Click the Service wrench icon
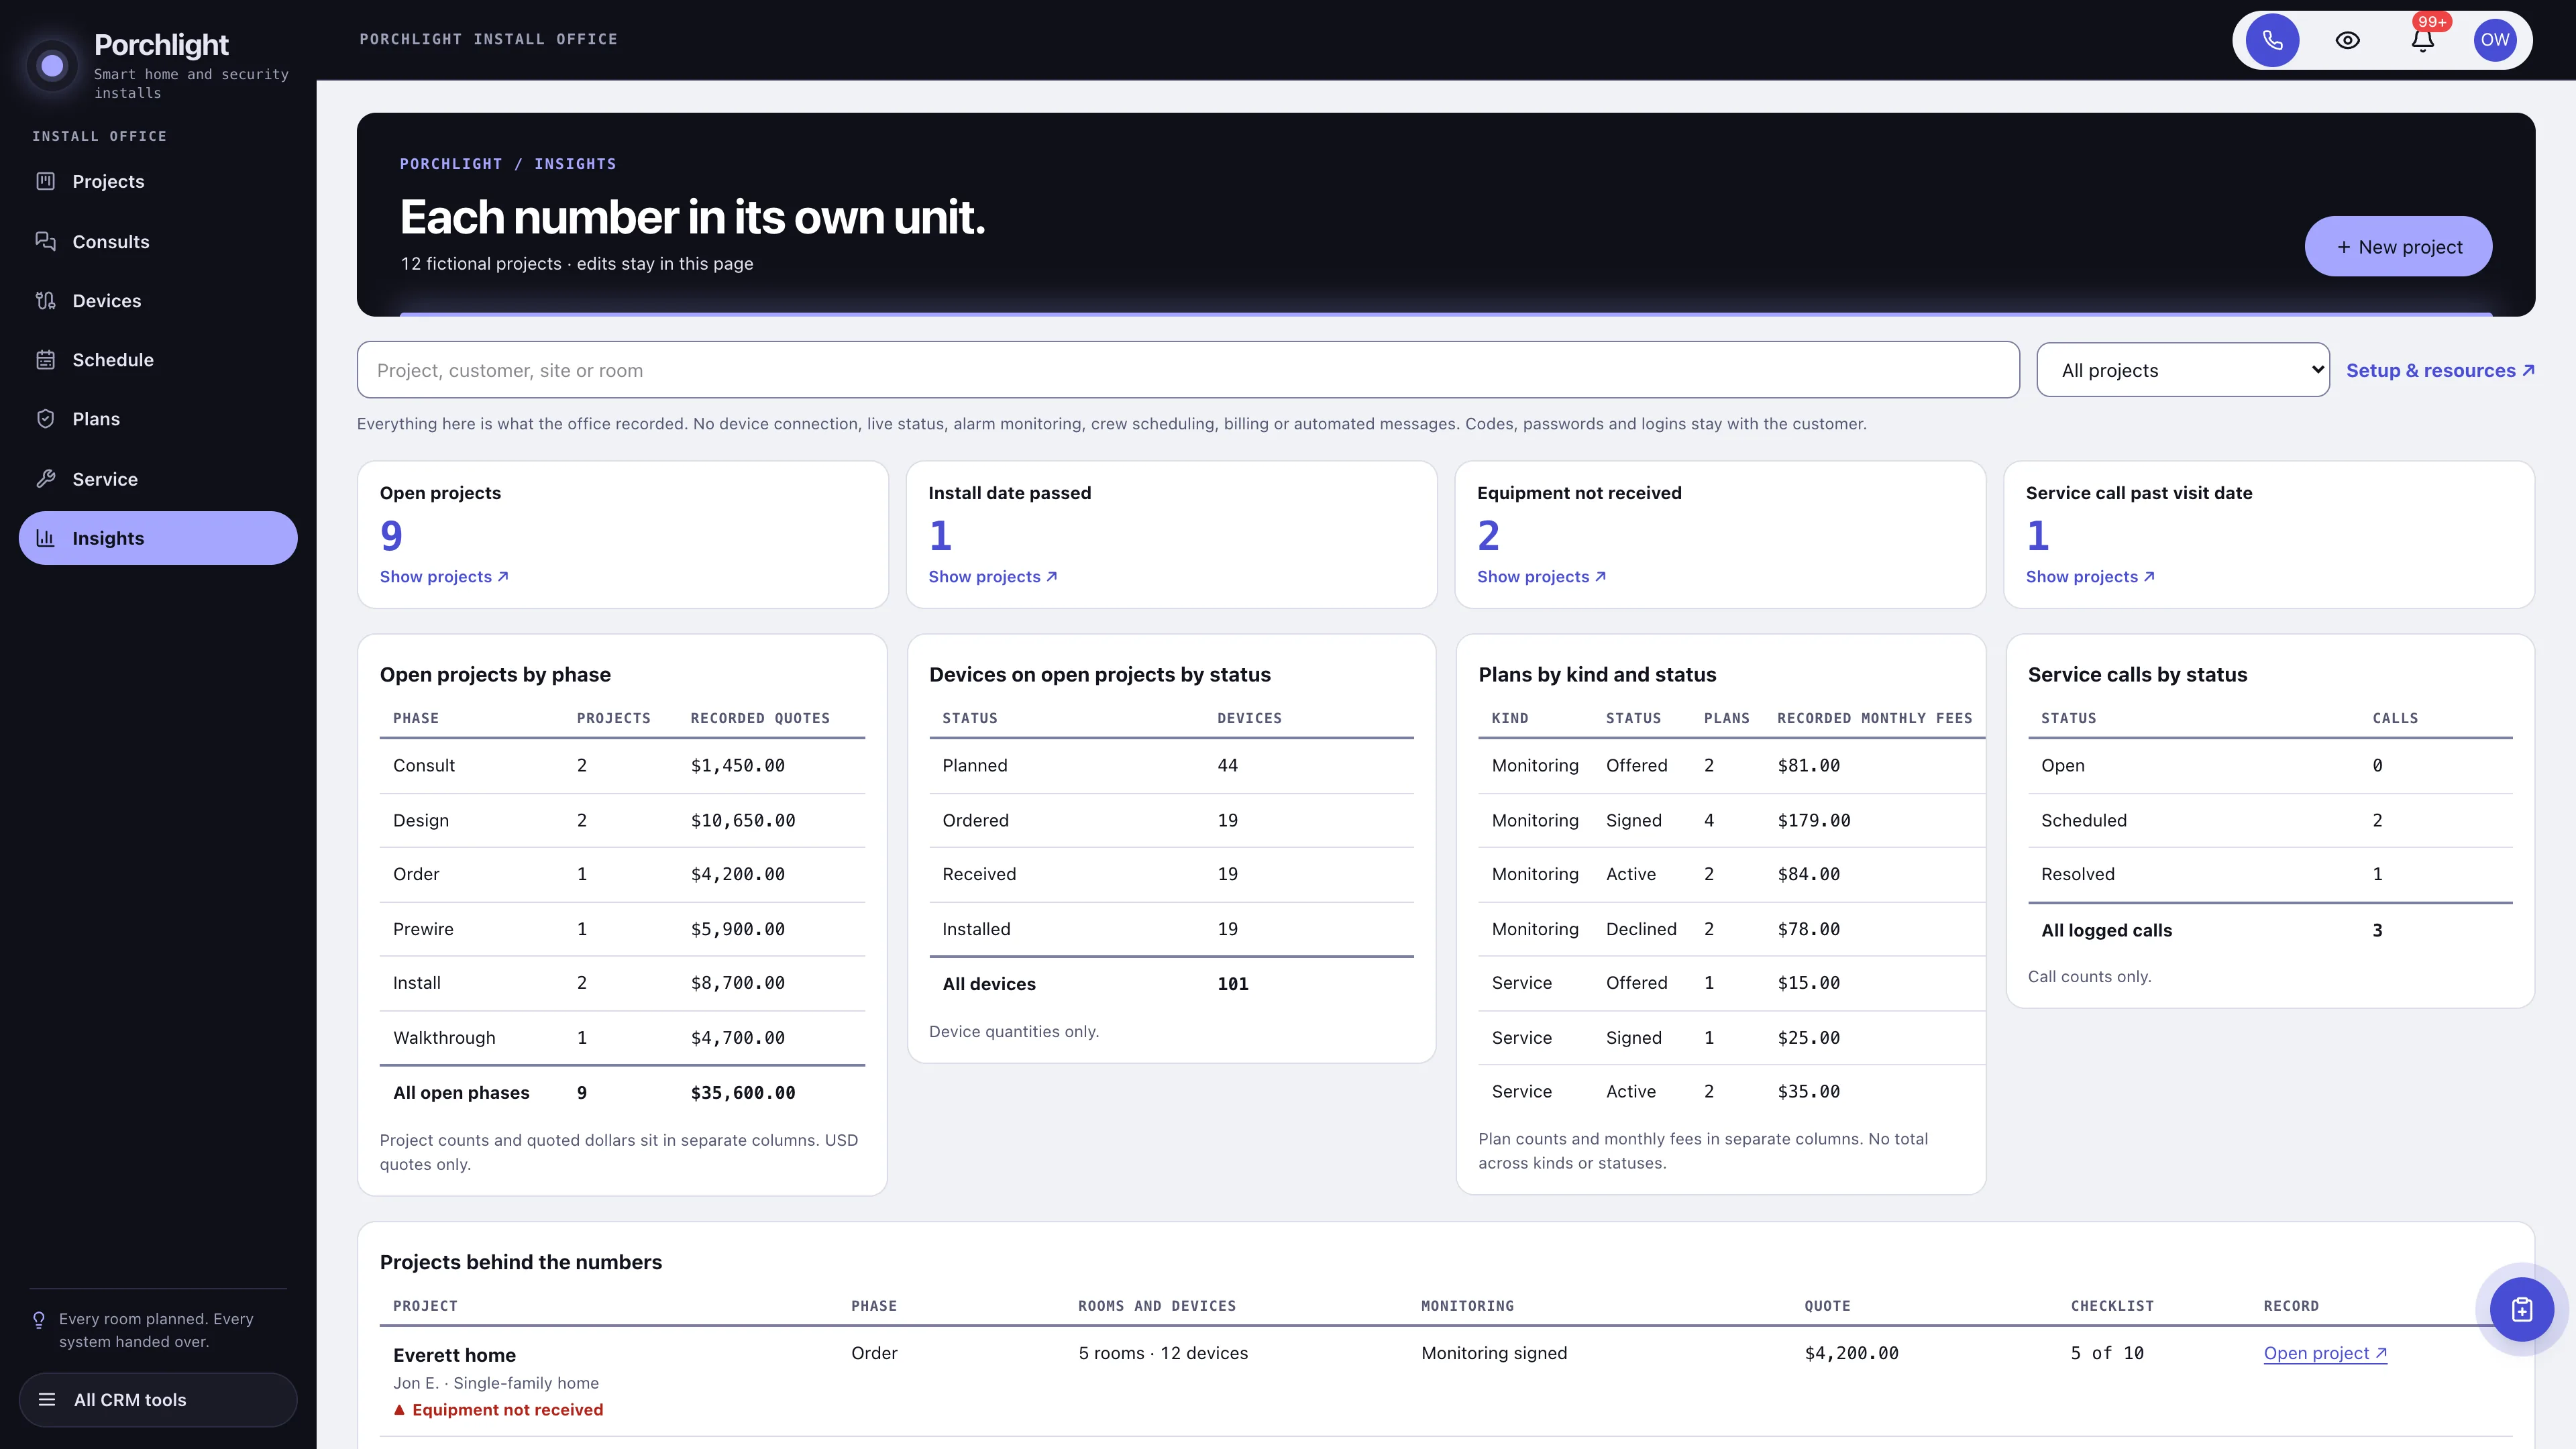 tap(45, 478)
